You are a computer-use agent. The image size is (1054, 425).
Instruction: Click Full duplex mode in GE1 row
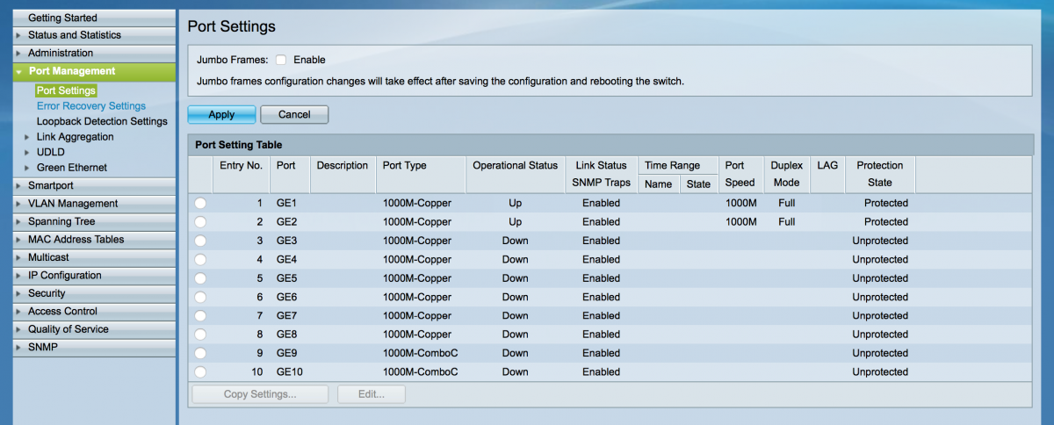(787, 203)
